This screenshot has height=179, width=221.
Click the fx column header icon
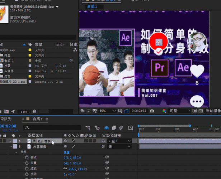pos(77,135)
